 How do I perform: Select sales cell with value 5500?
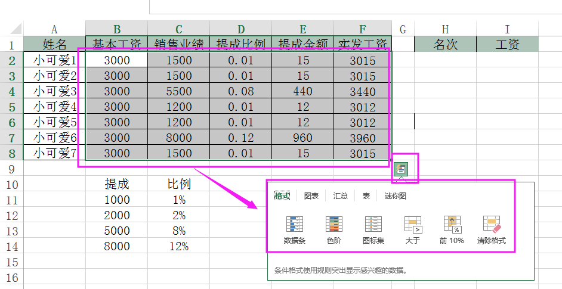(179, 91)
